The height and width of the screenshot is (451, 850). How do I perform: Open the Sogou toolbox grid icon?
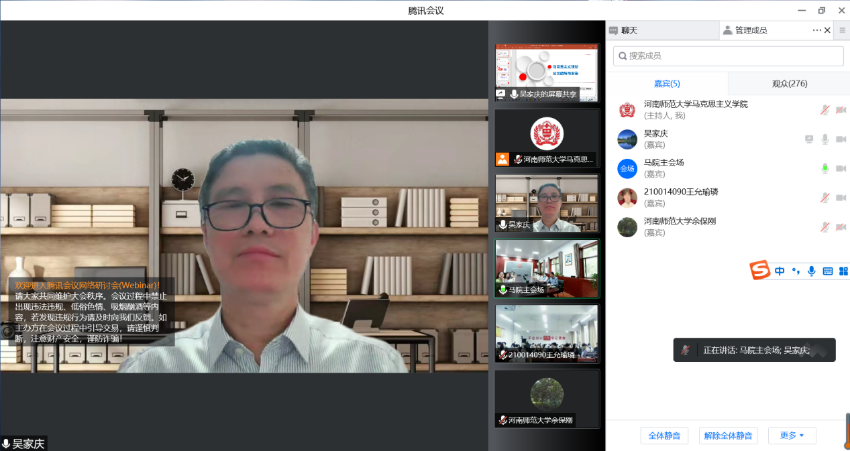pyautogui.click(x=843, y=271)
